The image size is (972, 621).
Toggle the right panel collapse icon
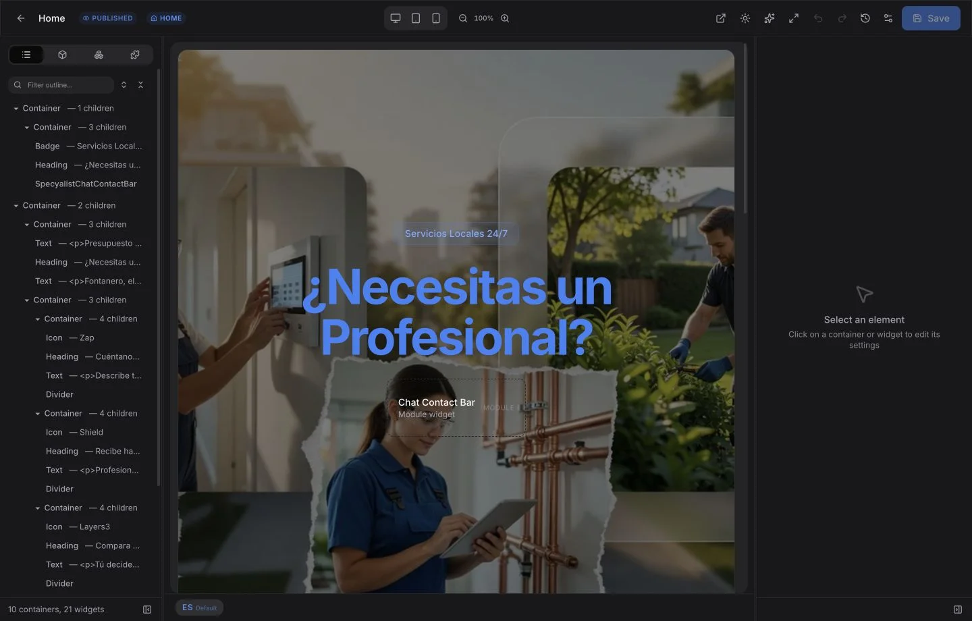pos(957,610)
